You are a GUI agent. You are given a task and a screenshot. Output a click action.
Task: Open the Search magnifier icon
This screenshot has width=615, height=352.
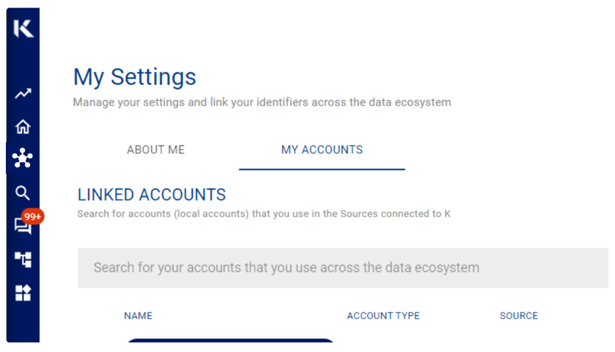22,193
